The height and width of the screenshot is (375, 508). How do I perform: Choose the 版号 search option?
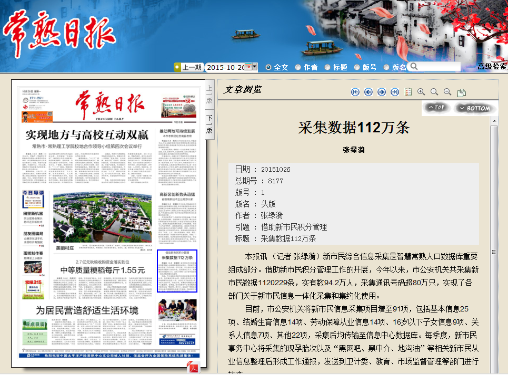coord(357,67)
